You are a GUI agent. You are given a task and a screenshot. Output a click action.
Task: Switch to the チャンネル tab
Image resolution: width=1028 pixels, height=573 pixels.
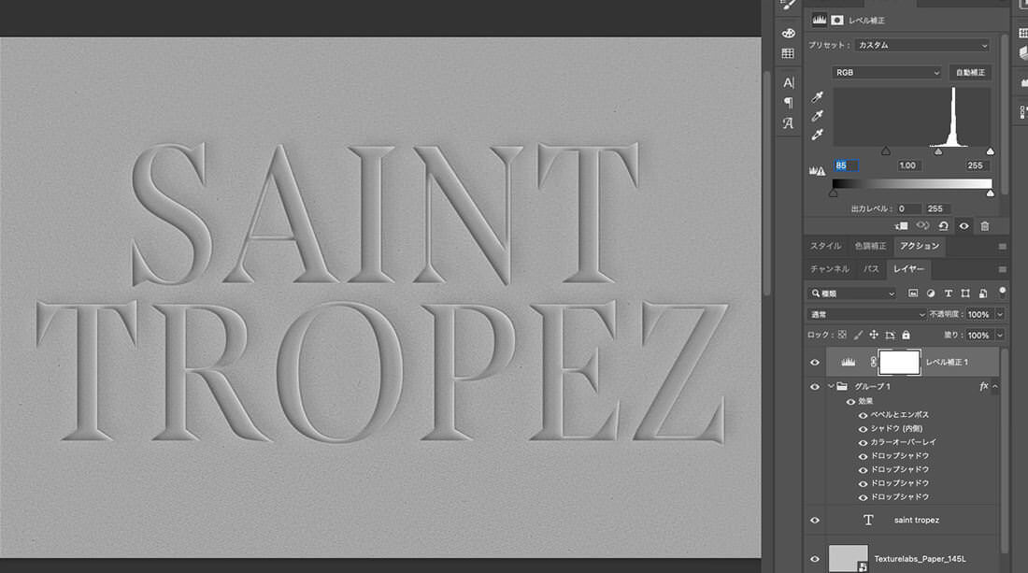pos(829,269)
